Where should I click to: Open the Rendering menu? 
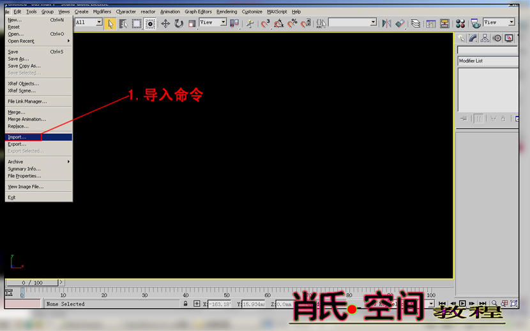227,11
